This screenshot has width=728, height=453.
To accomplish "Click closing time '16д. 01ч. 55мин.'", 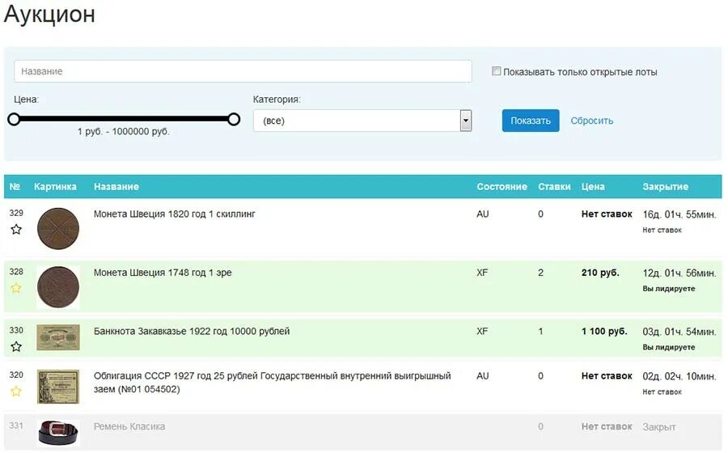I will tap(679, 214).
